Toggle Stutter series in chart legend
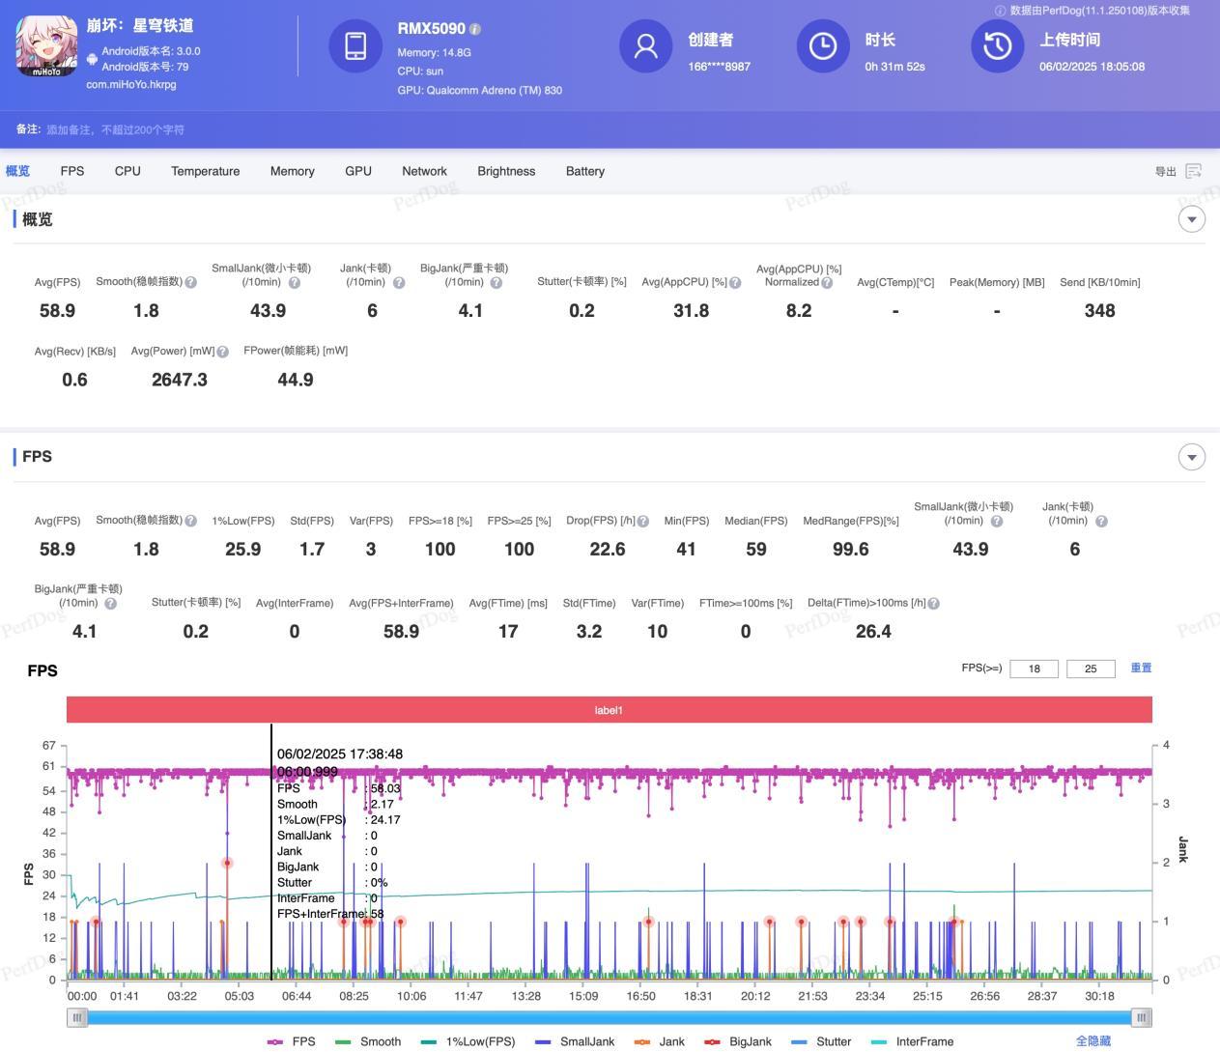Screen dimensions: 1220x1052 click(821, 1041)
